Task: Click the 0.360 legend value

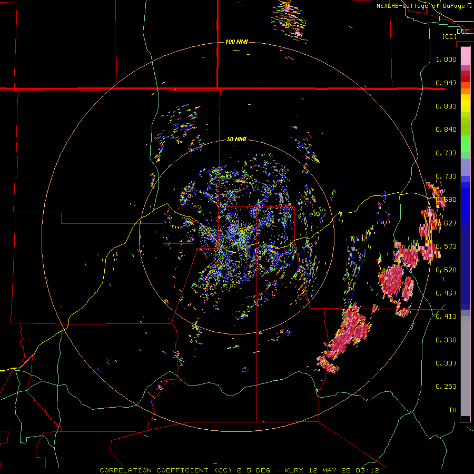Action: 446,340
